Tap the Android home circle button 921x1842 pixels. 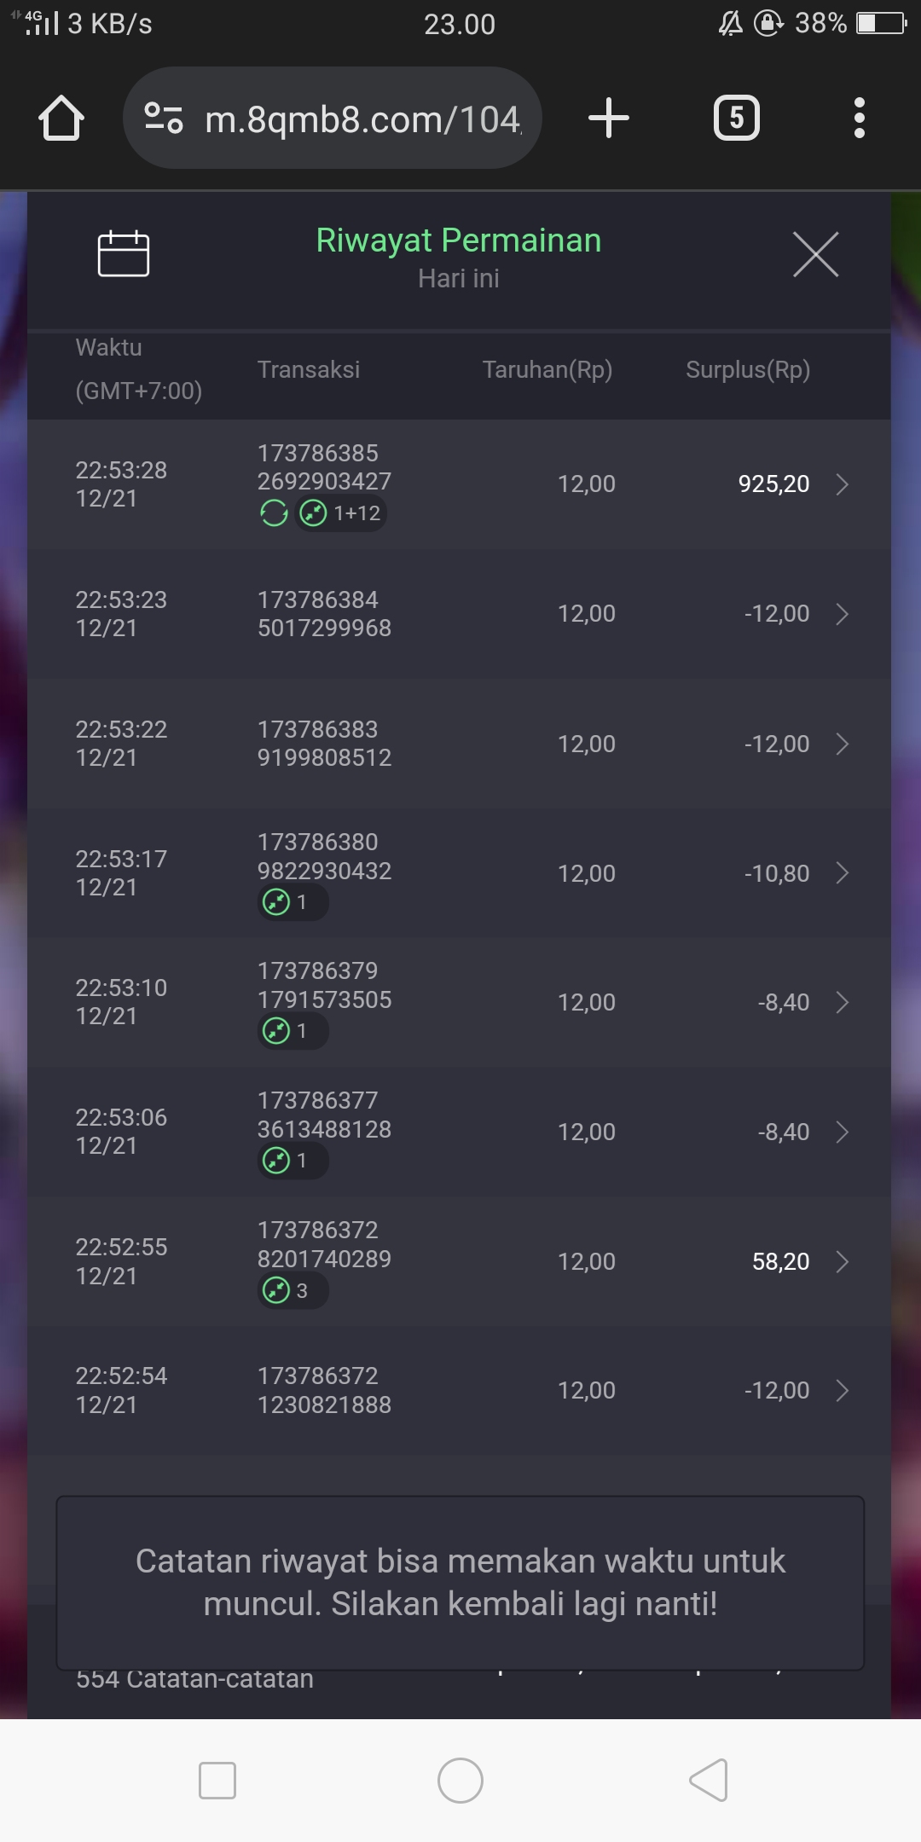point(460,1781)
